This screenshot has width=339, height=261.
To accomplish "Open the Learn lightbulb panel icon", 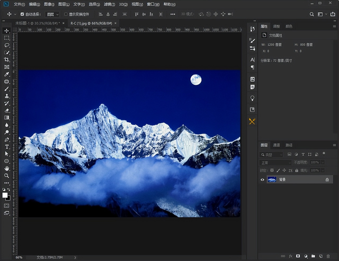I will click(x=252, y=98).
